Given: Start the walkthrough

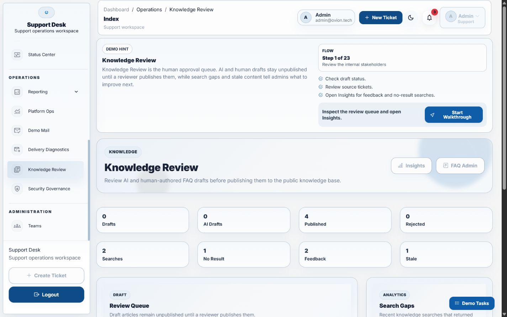Looking at the screenshot, I should click(x=454, y=115).
